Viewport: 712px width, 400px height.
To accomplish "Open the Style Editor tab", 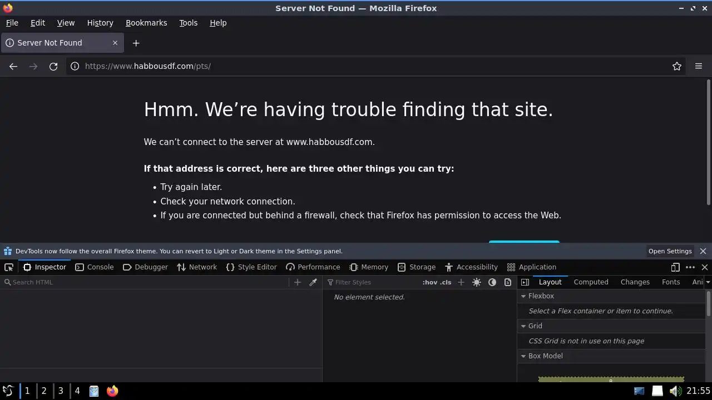I will click(x=251, y=267).
